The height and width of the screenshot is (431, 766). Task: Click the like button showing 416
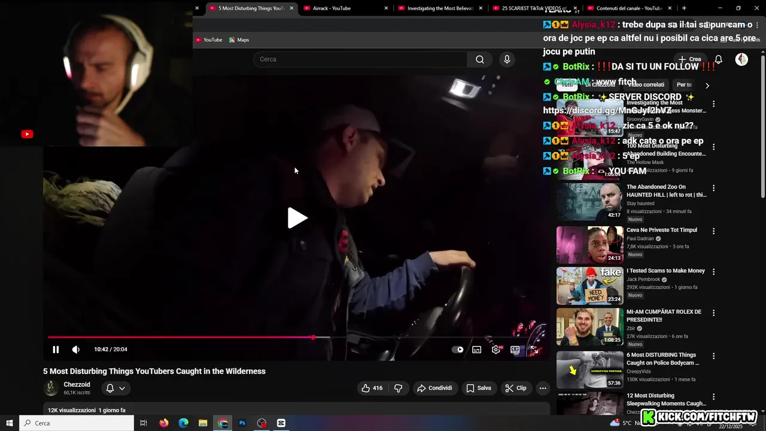372,388
